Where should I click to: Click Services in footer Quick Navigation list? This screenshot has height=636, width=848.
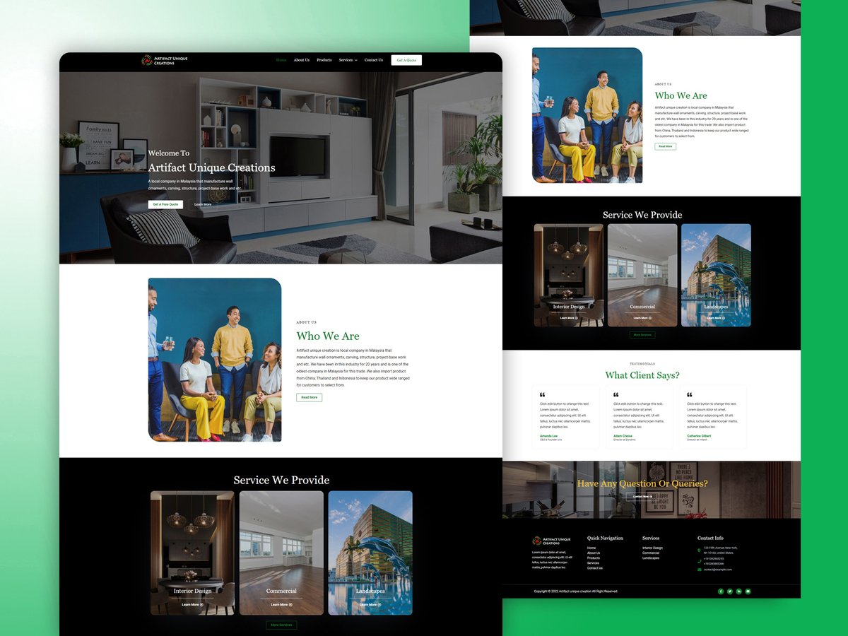coord(593,563)
